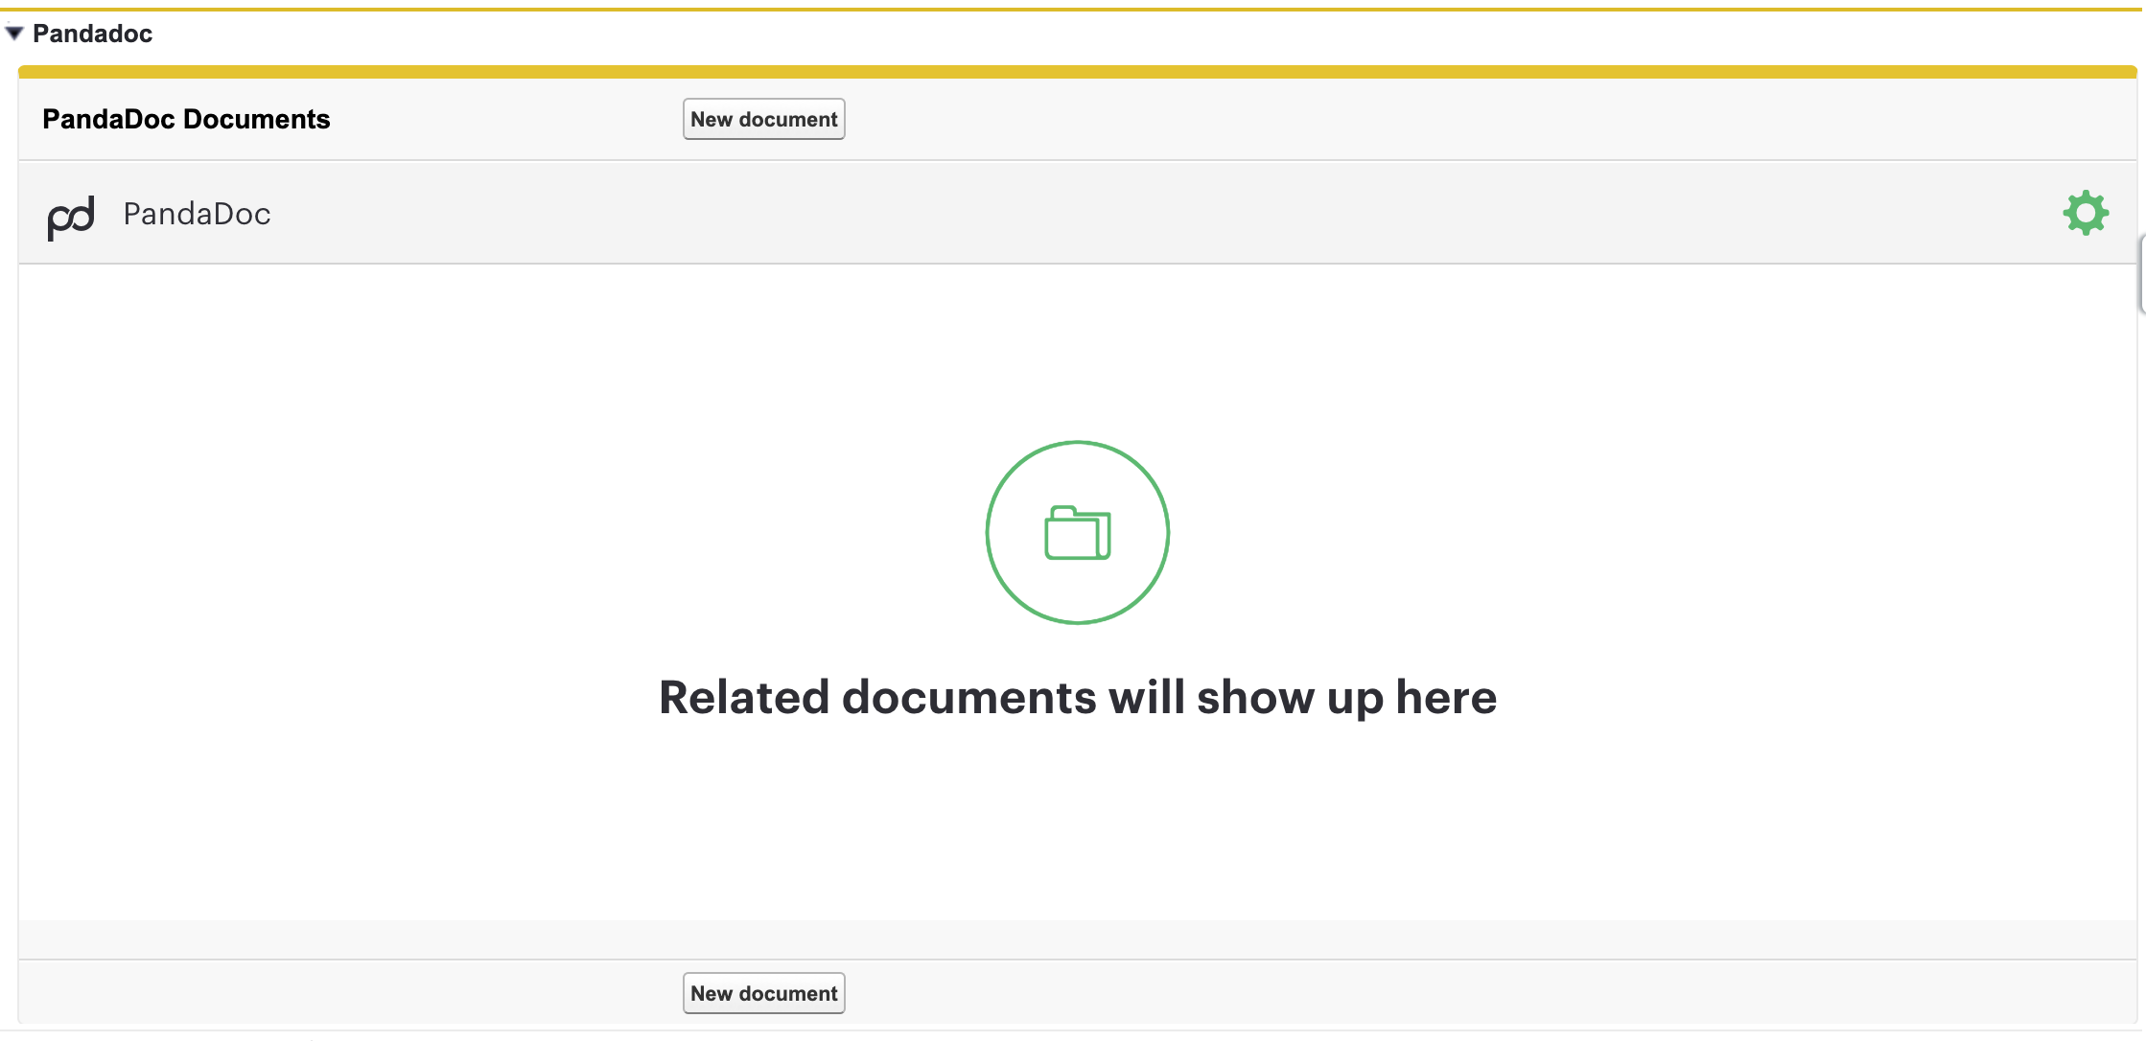Click empty header space right of New document
2146x1041 pixels.
tap(1438, 119)
